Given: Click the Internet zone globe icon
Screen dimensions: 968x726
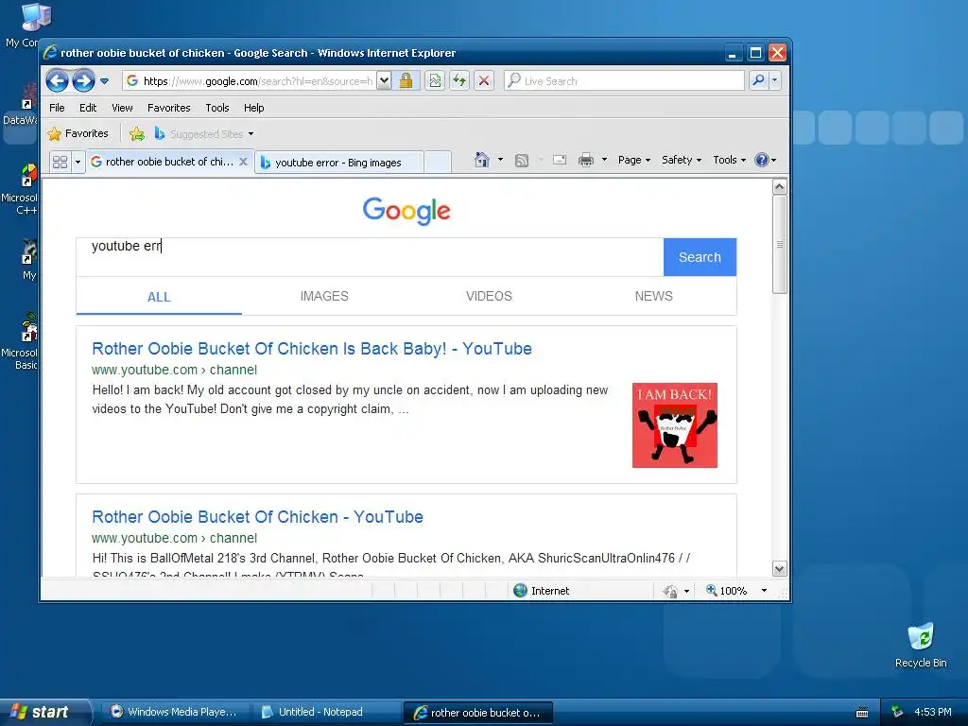Looking at the screenshot, I should (521, 590).
